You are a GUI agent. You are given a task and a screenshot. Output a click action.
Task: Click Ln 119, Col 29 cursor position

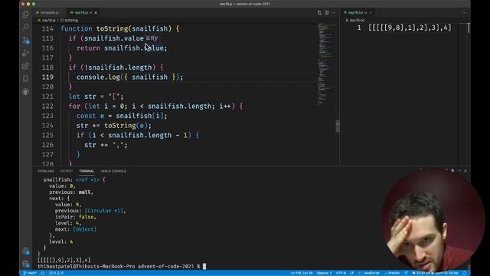301,273
